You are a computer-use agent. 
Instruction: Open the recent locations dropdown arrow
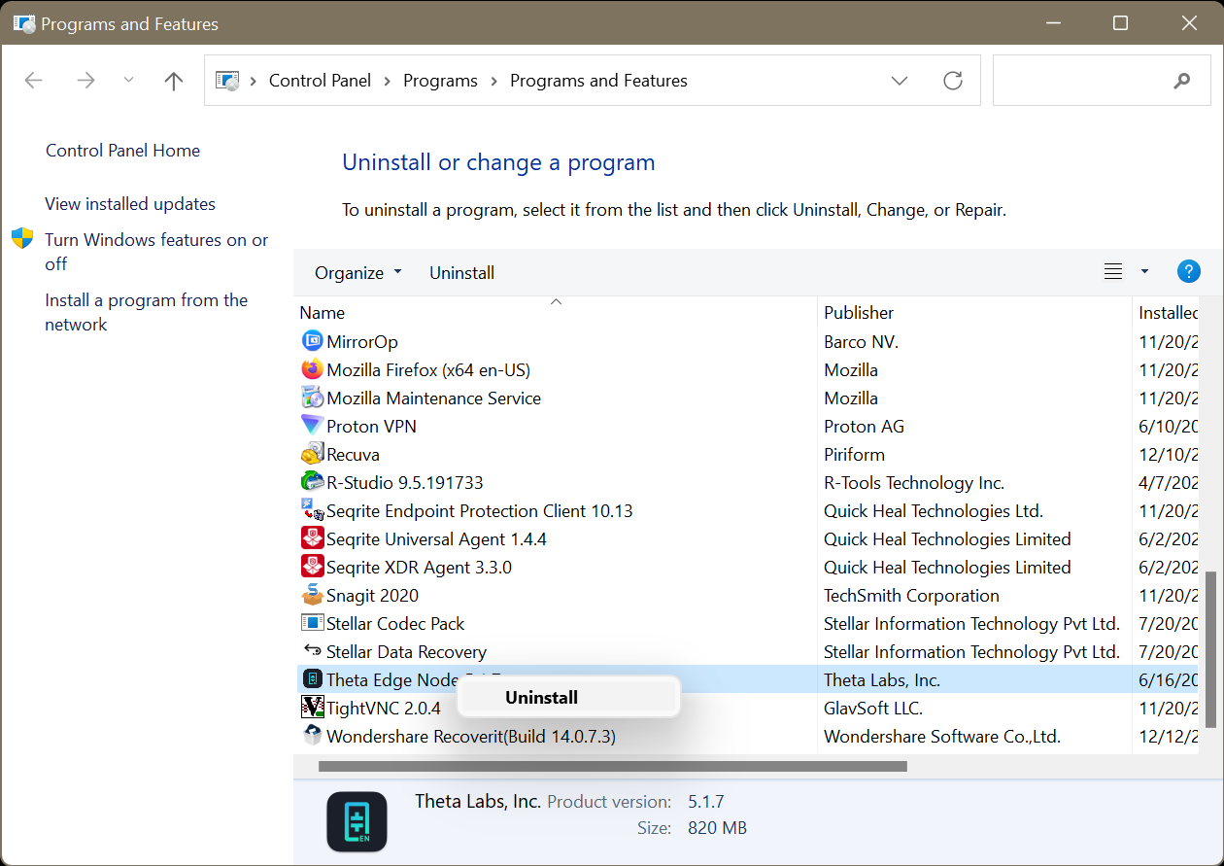coord(128,81)
